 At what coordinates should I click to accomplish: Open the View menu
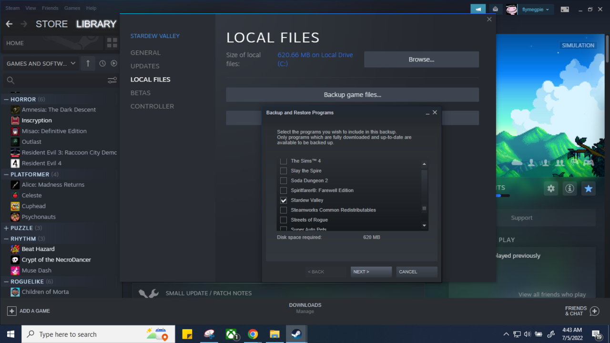(x=30, y=8)
